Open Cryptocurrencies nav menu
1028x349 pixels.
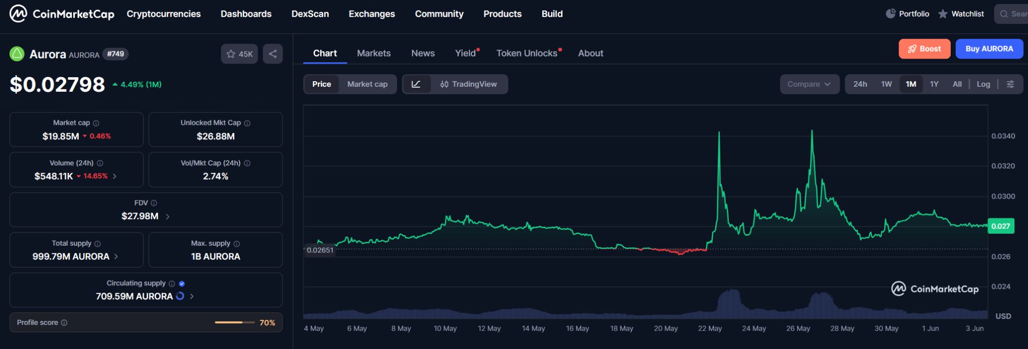tap(164, 14)
